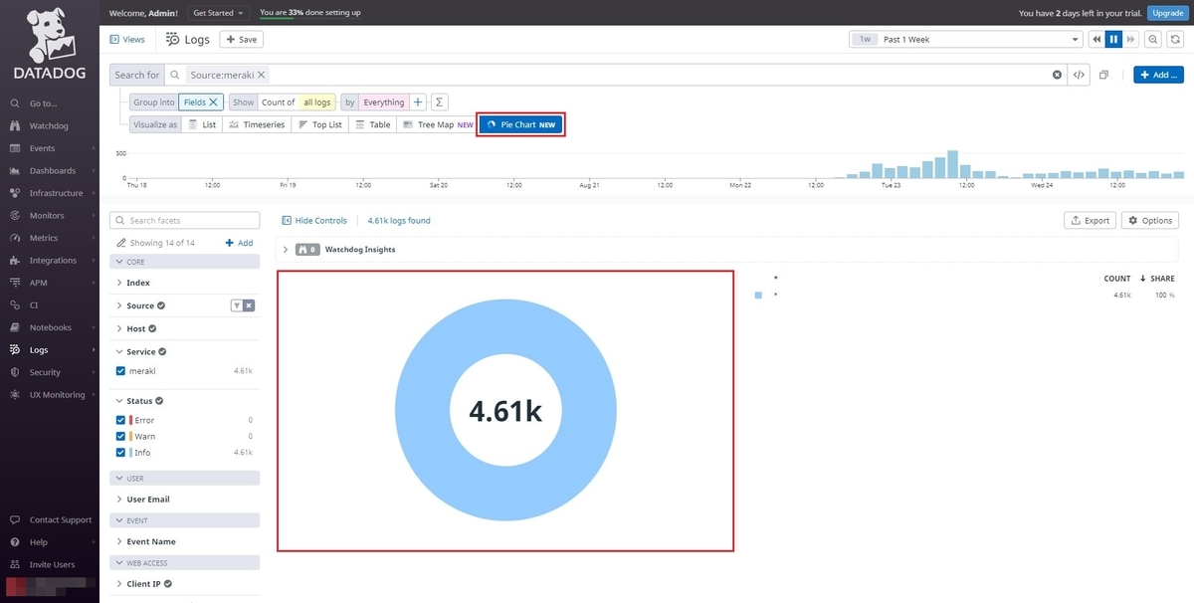Visualize as Timeseries

click(x=256, y=124)
